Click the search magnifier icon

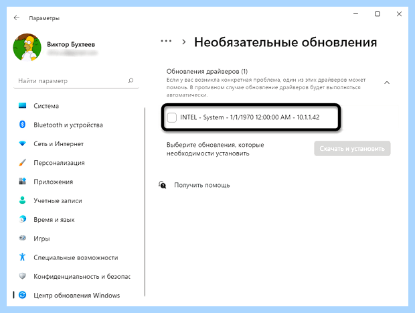pyautogui.click(x=131, y=80)
